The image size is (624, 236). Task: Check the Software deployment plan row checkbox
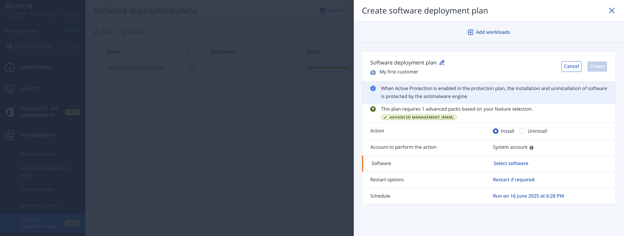point(96,67)
